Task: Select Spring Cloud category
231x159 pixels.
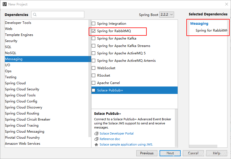Action: 47,83
